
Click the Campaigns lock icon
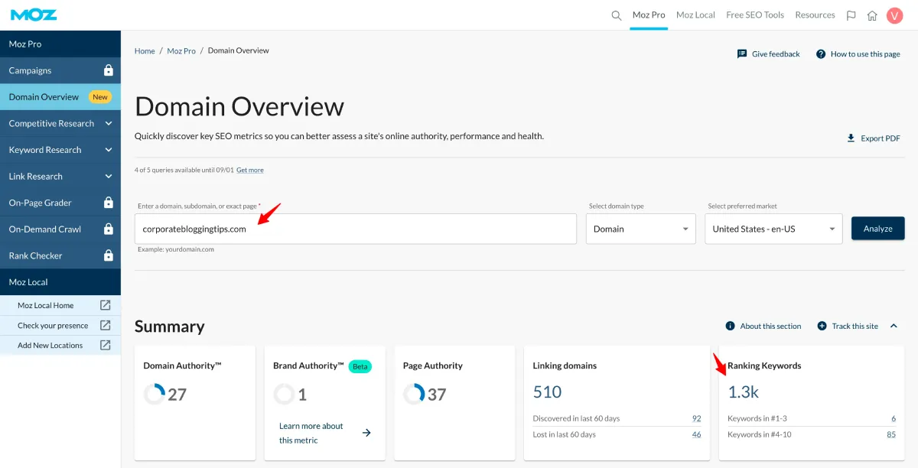coord(109,70)
